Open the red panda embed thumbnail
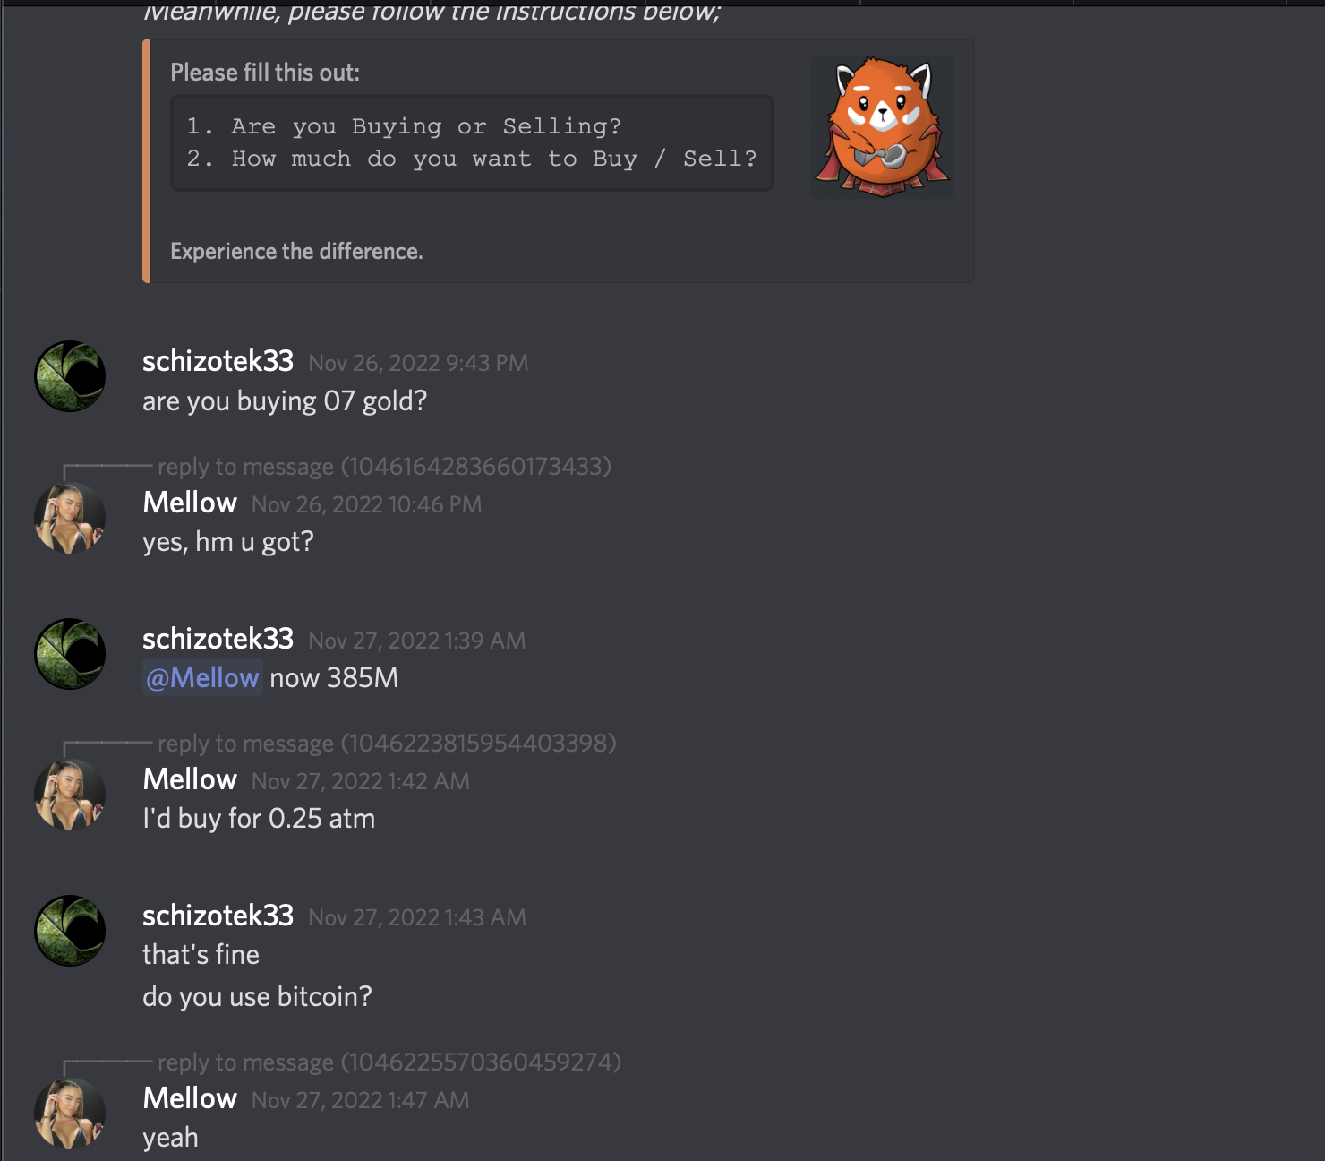The width and height of the screenshot is (1325, 1161). pos(882,127)
